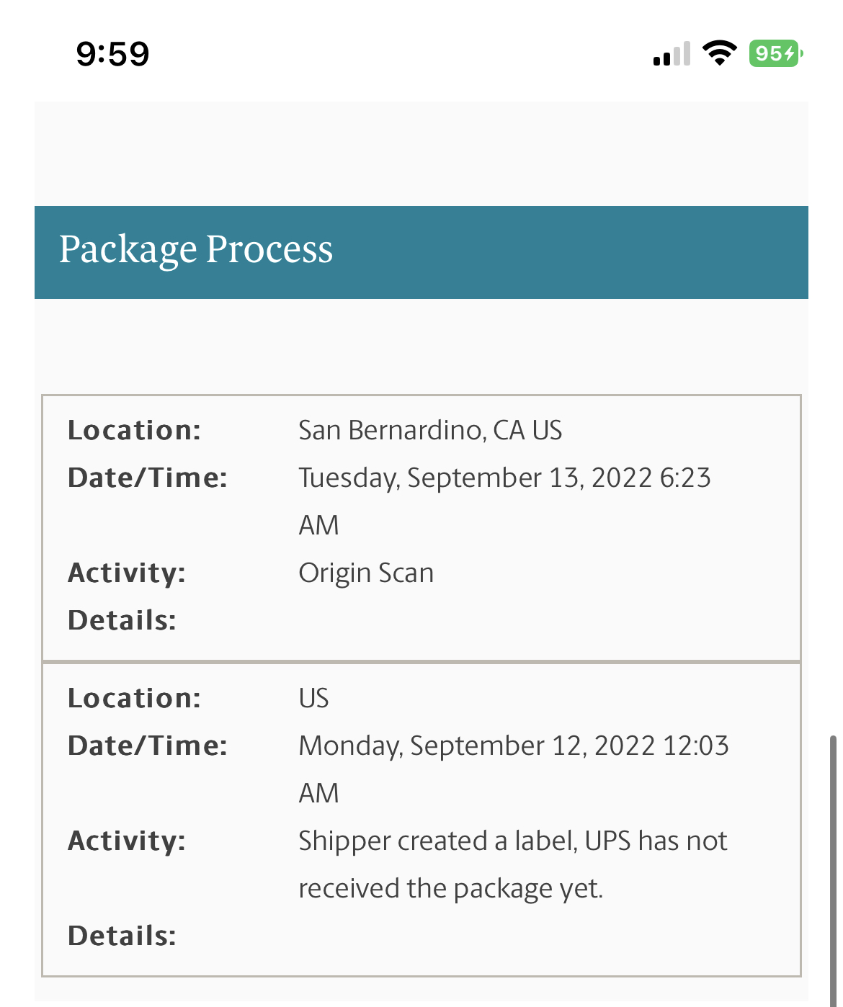The image size is (843, 1007).
Task: Select the Origin Scan activity text
Action: (x=366, y=573)
